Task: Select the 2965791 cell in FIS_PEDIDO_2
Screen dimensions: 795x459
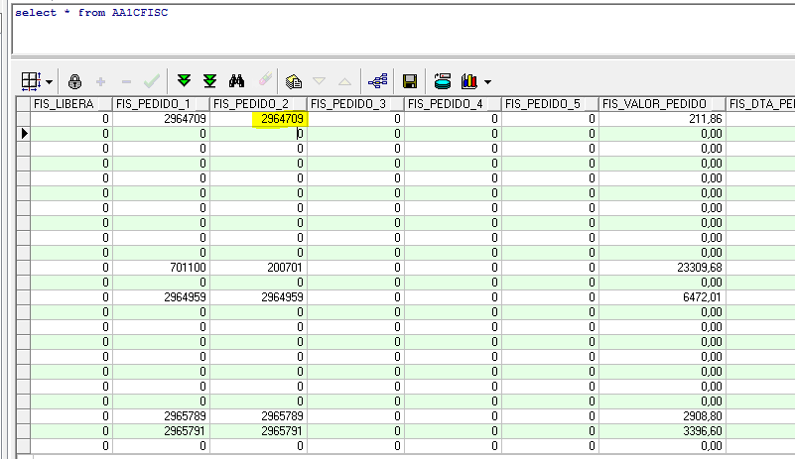Action: click(x=259, y=431)
